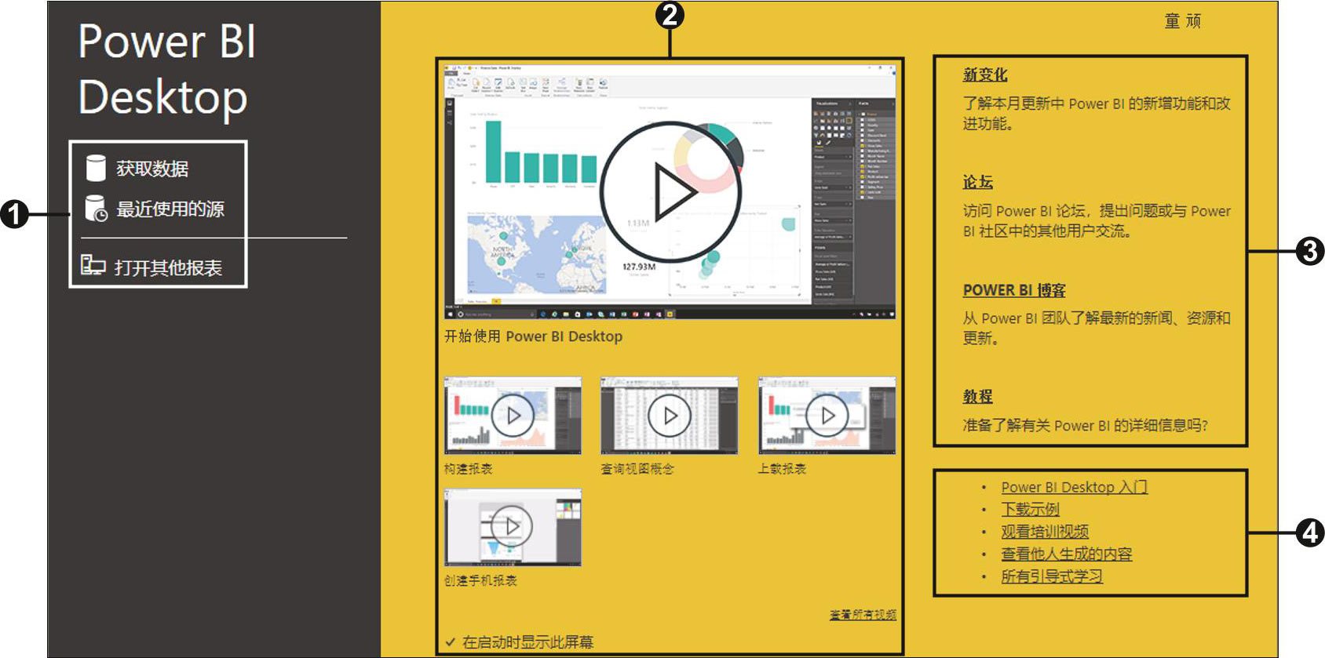Click the 打开其他报表 folder icon
The height and width of the screenshot is (658, 1325).
[93, 265]
